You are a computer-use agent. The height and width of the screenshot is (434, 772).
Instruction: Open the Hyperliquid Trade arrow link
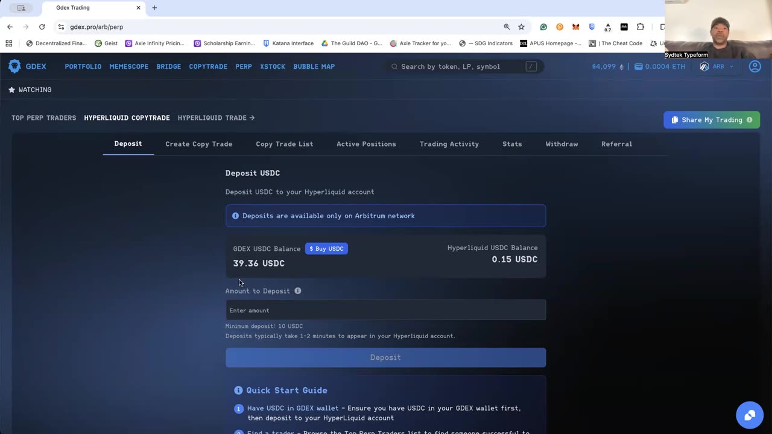pos(216,118)
